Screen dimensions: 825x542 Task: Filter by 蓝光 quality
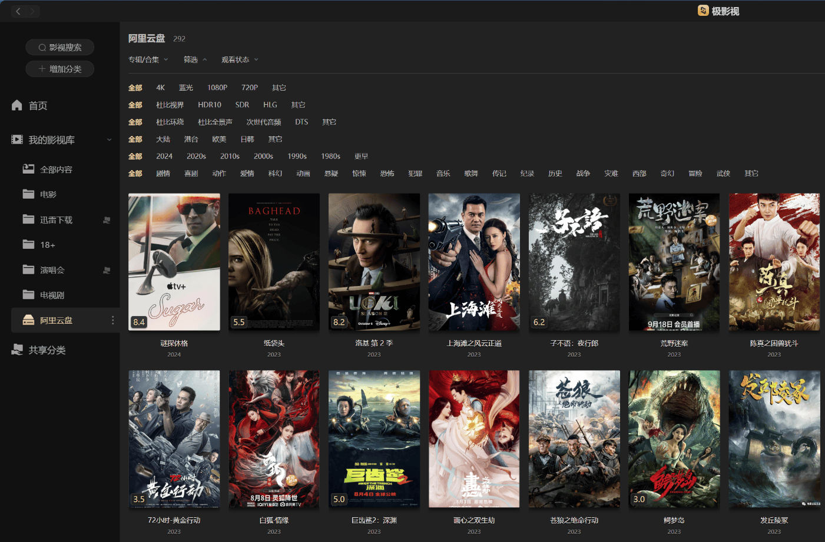186,88
